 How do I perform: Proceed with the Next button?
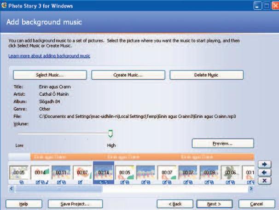coord(215,204)
